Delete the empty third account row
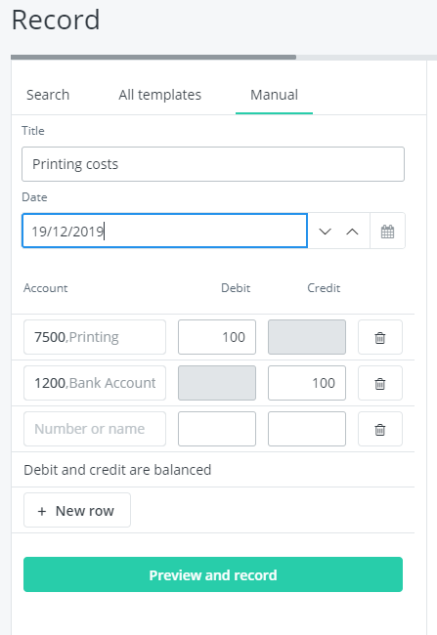 [x=380, y=429]
